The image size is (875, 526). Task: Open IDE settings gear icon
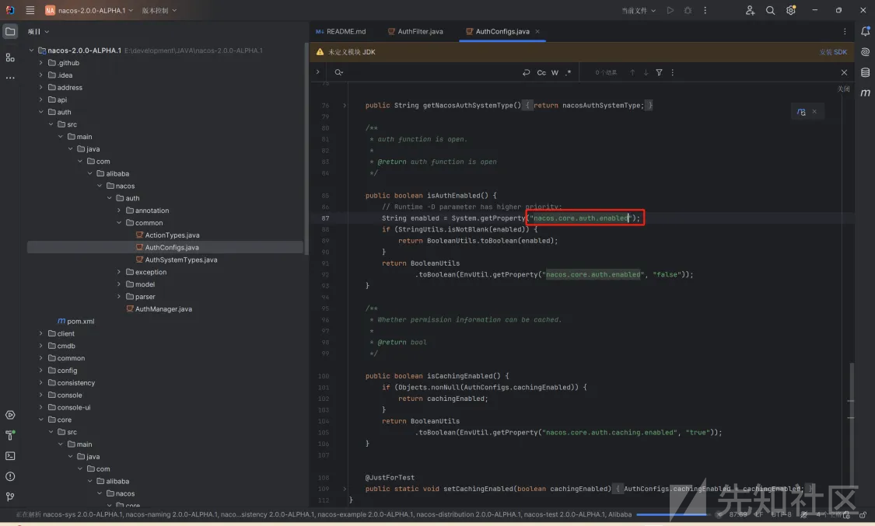pyautogui.click(x=791, y=10)
